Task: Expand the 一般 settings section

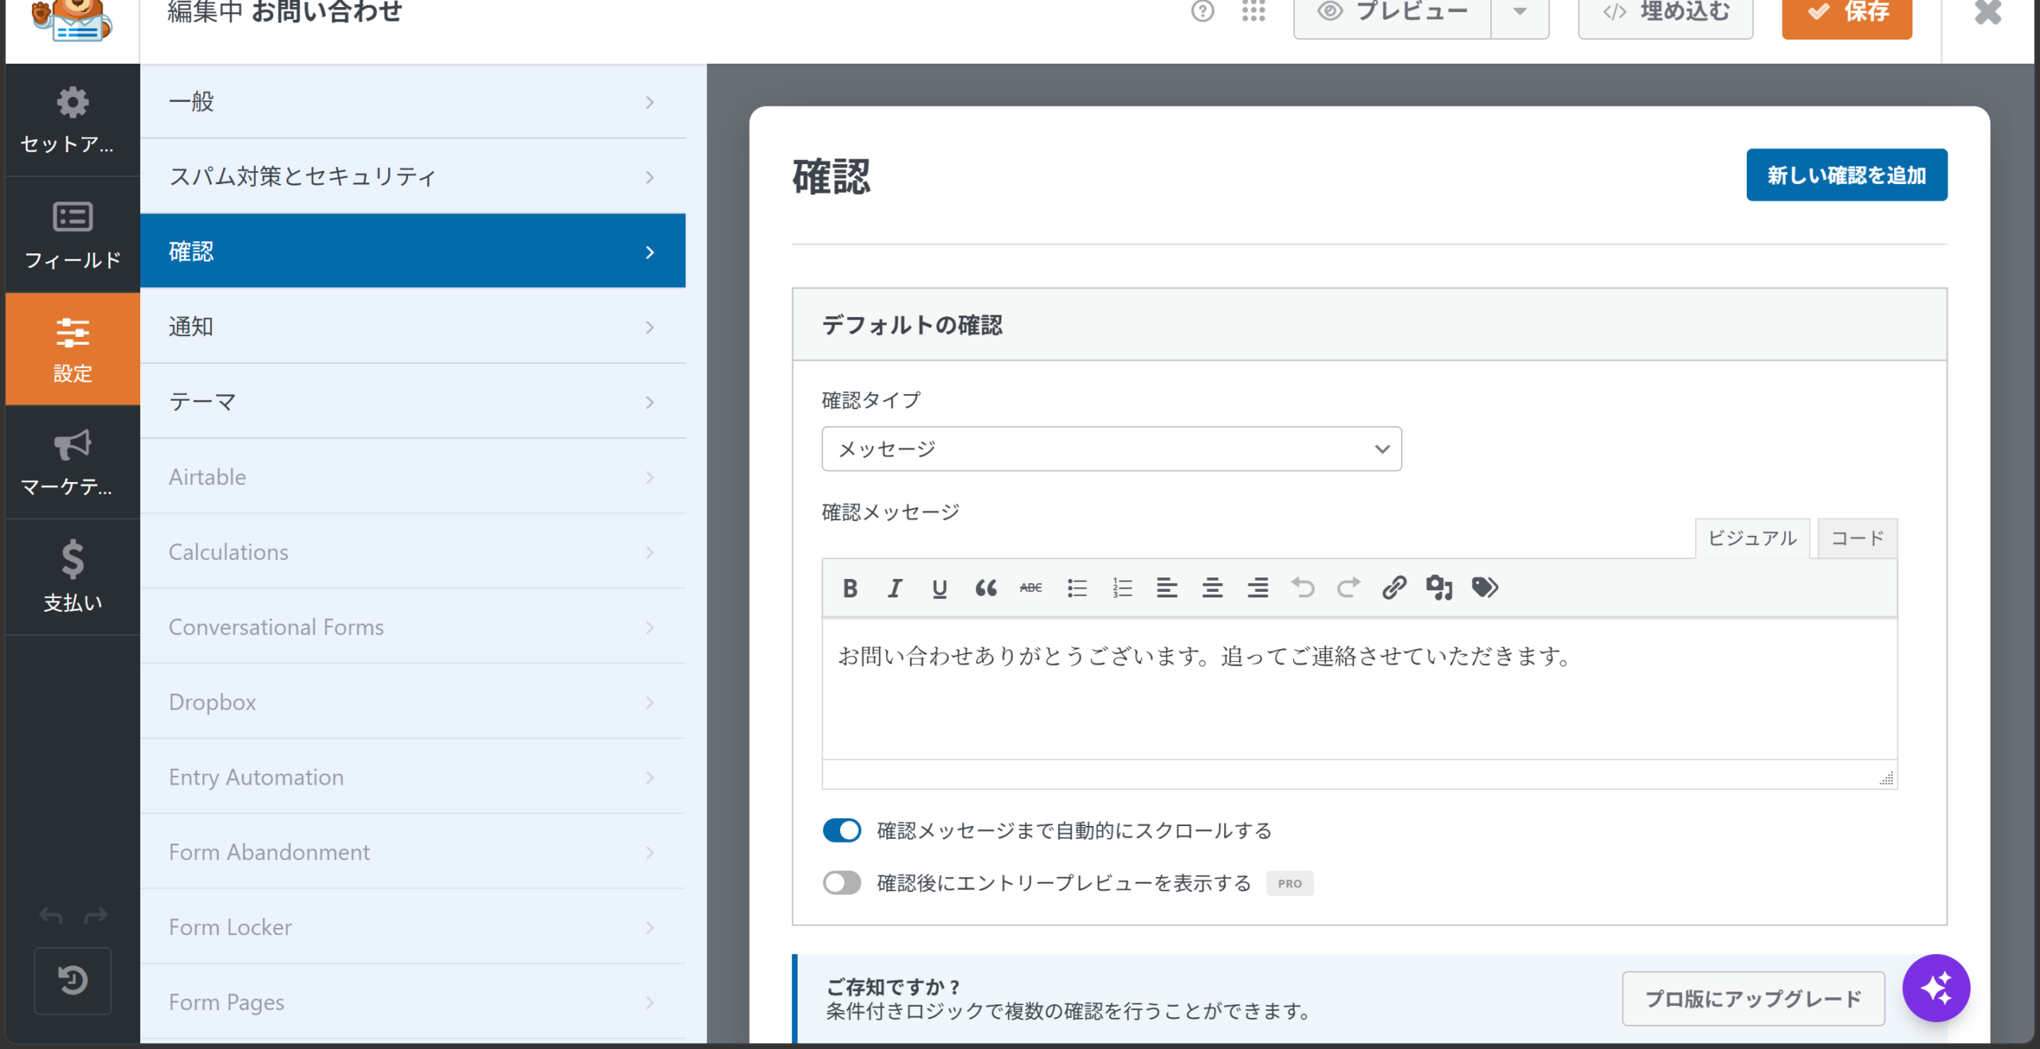Action: pyautogui.click(x=413, y=101)
